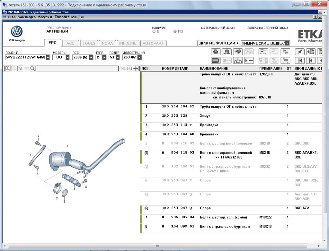Select part number N 104 899 03

(x=178, y=227)
